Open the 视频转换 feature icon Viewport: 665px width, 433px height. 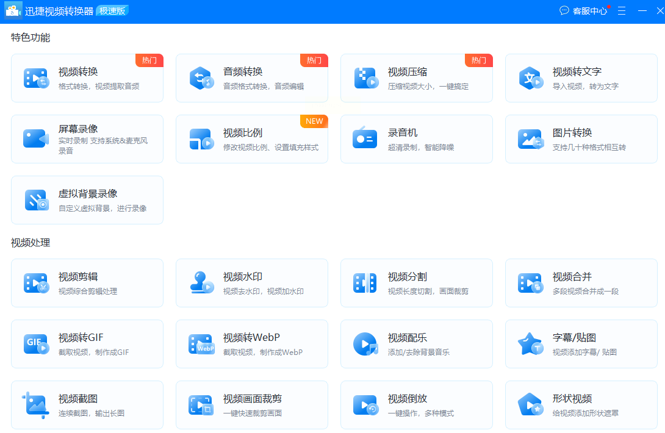(x=37, y=78)
